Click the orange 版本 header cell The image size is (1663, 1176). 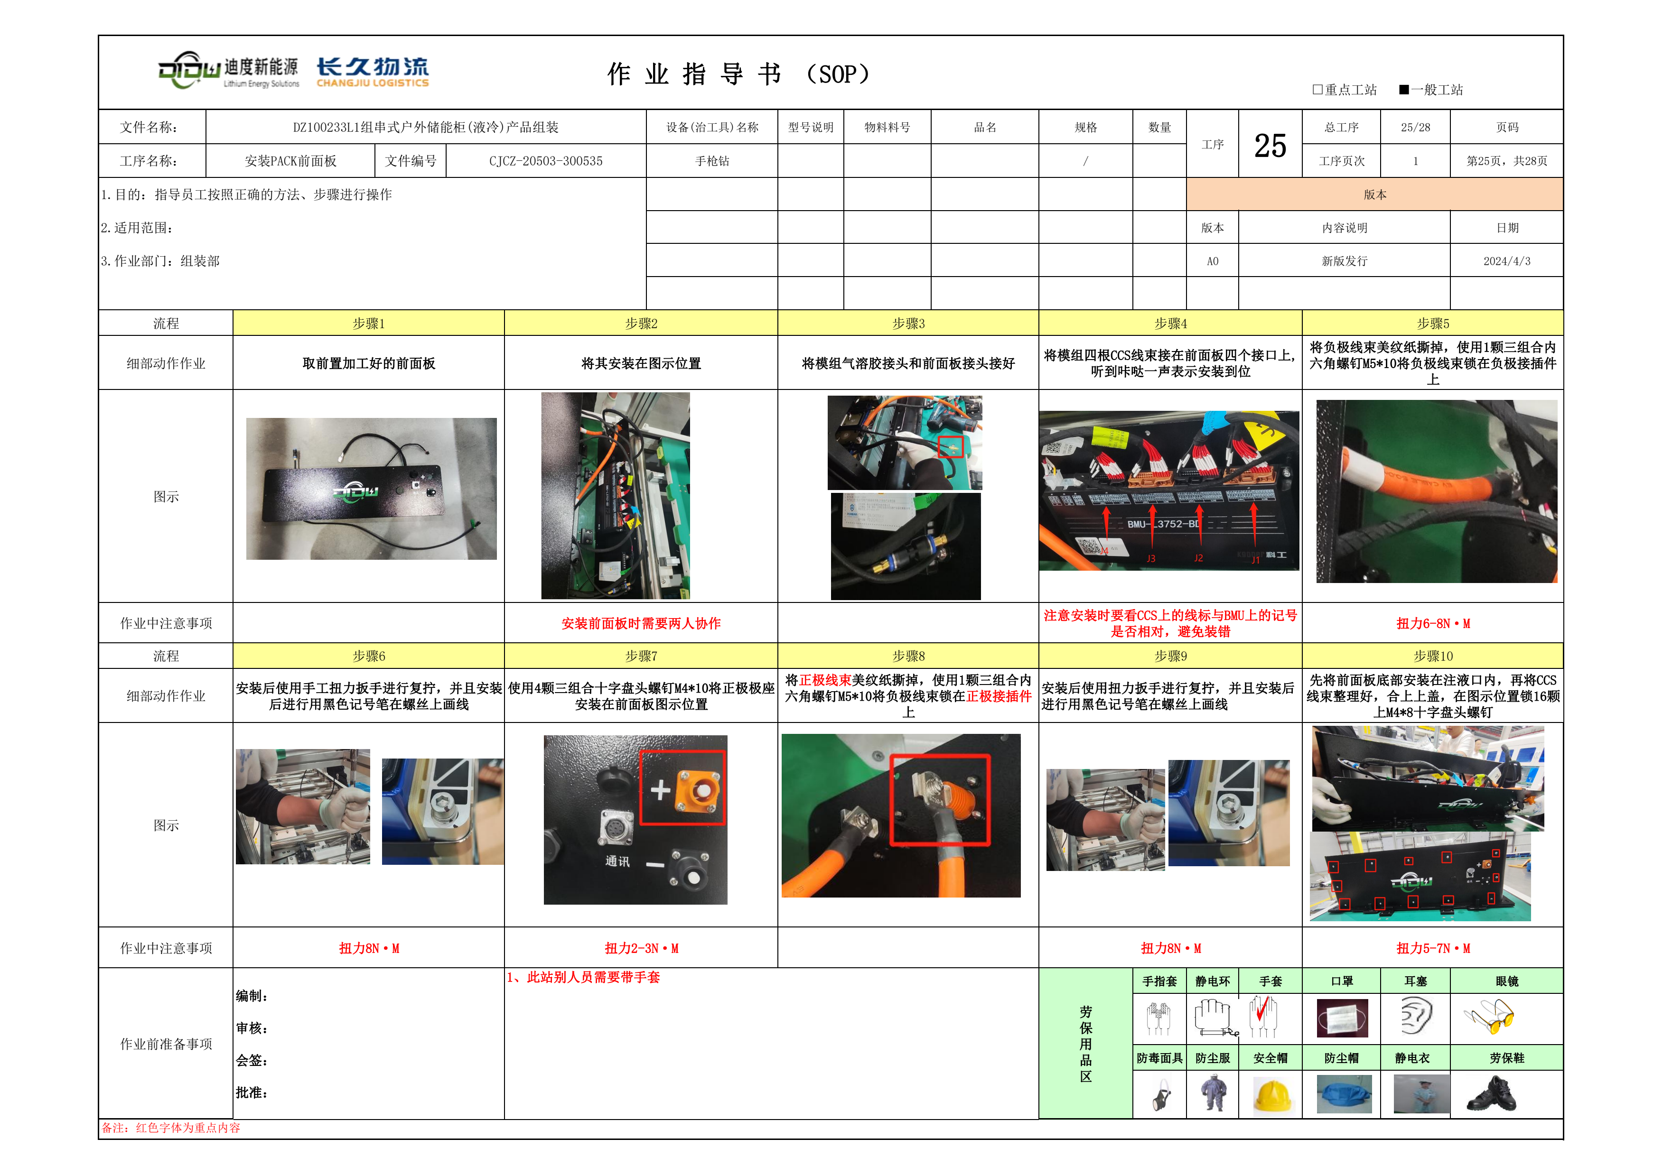[1374, 195]
